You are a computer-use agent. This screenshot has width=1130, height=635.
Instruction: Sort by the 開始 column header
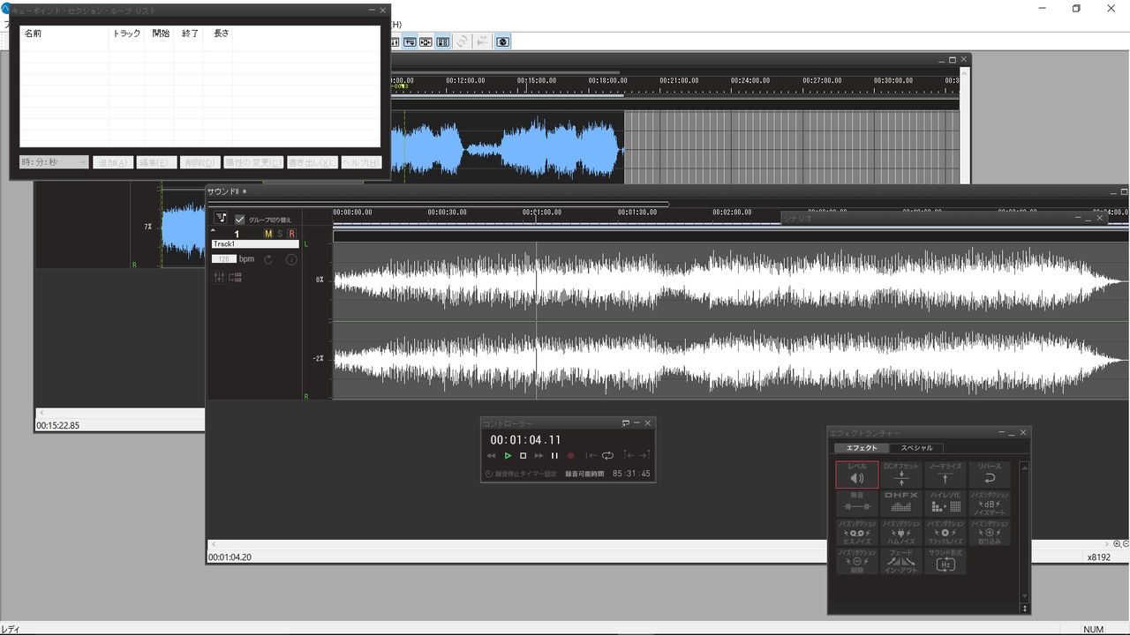point(160,34)
